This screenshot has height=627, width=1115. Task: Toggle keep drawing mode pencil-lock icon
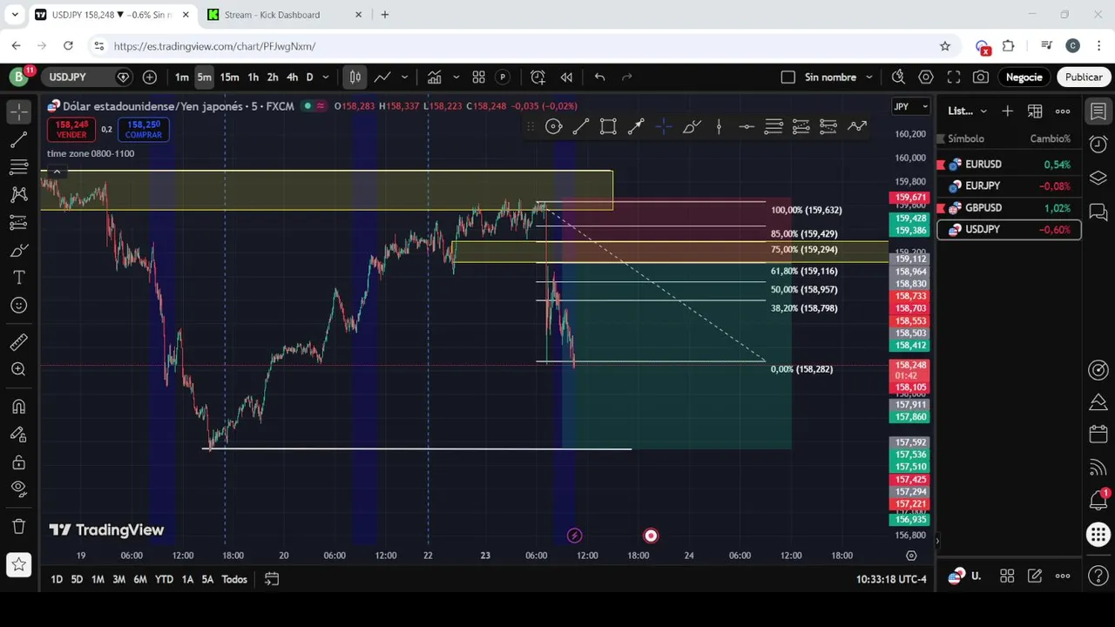tap(18, 435)
